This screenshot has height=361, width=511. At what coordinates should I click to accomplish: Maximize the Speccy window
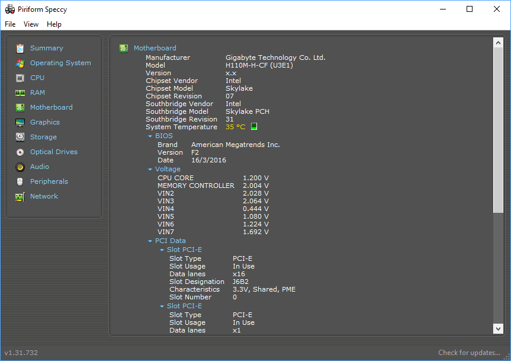[470, 9]
